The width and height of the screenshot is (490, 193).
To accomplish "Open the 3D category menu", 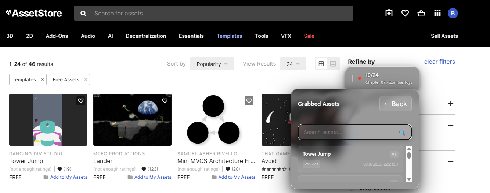I will click(x=10, y=36).
